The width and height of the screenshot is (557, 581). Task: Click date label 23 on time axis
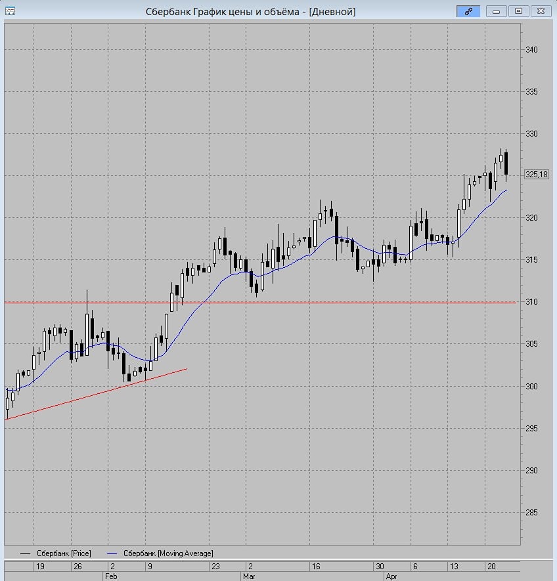coord(215,566)
